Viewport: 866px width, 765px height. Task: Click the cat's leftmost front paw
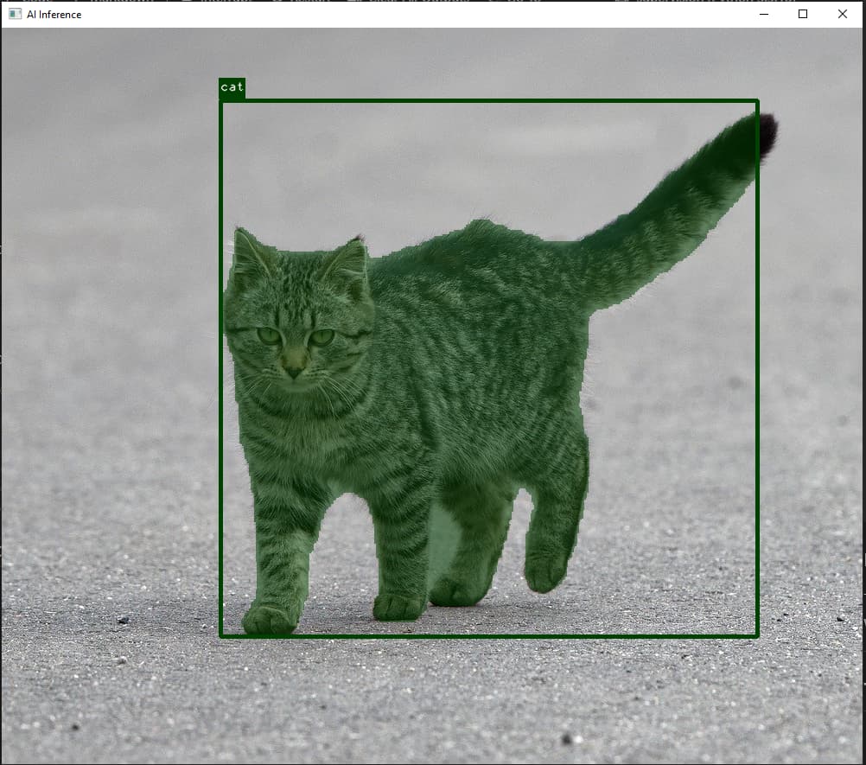[270, 619]
